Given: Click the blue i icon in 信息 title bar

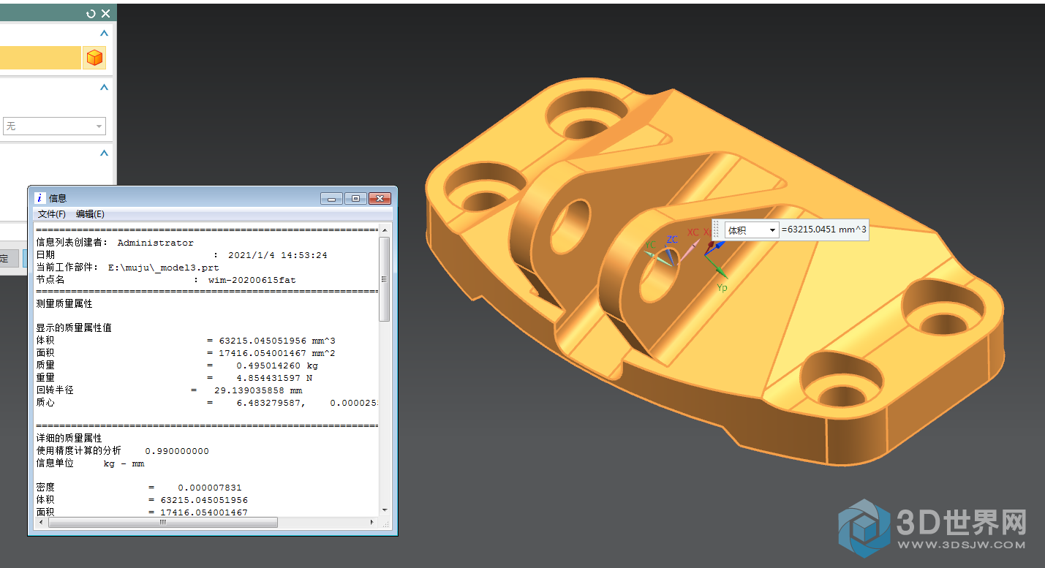Looking at the screenshot, I should (40, 198).
